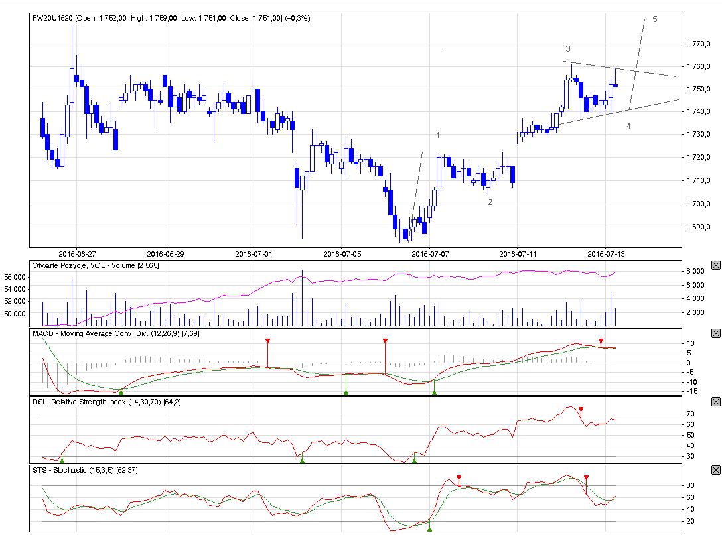The height and width of the screenshot is (535, 722).
Task: Click the 2016-07-07 date on time axis
Action: 431,253
